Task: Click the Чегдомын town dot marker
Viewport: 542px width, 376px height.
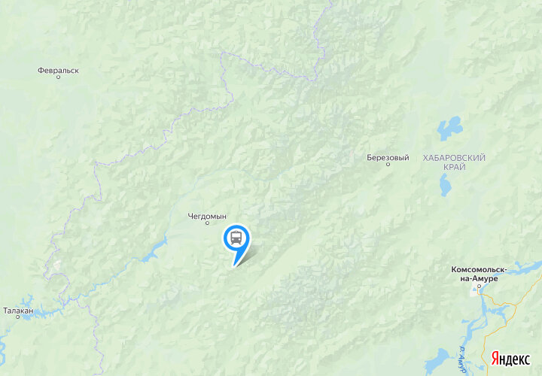Action: 208,223
